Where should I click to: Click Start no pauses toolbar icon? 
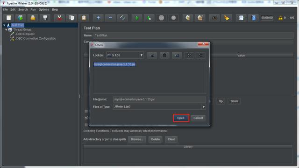tap(149, 18)
